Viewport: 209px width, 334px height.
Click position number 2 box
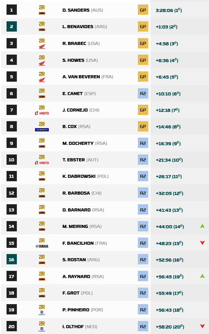point(11,27)
